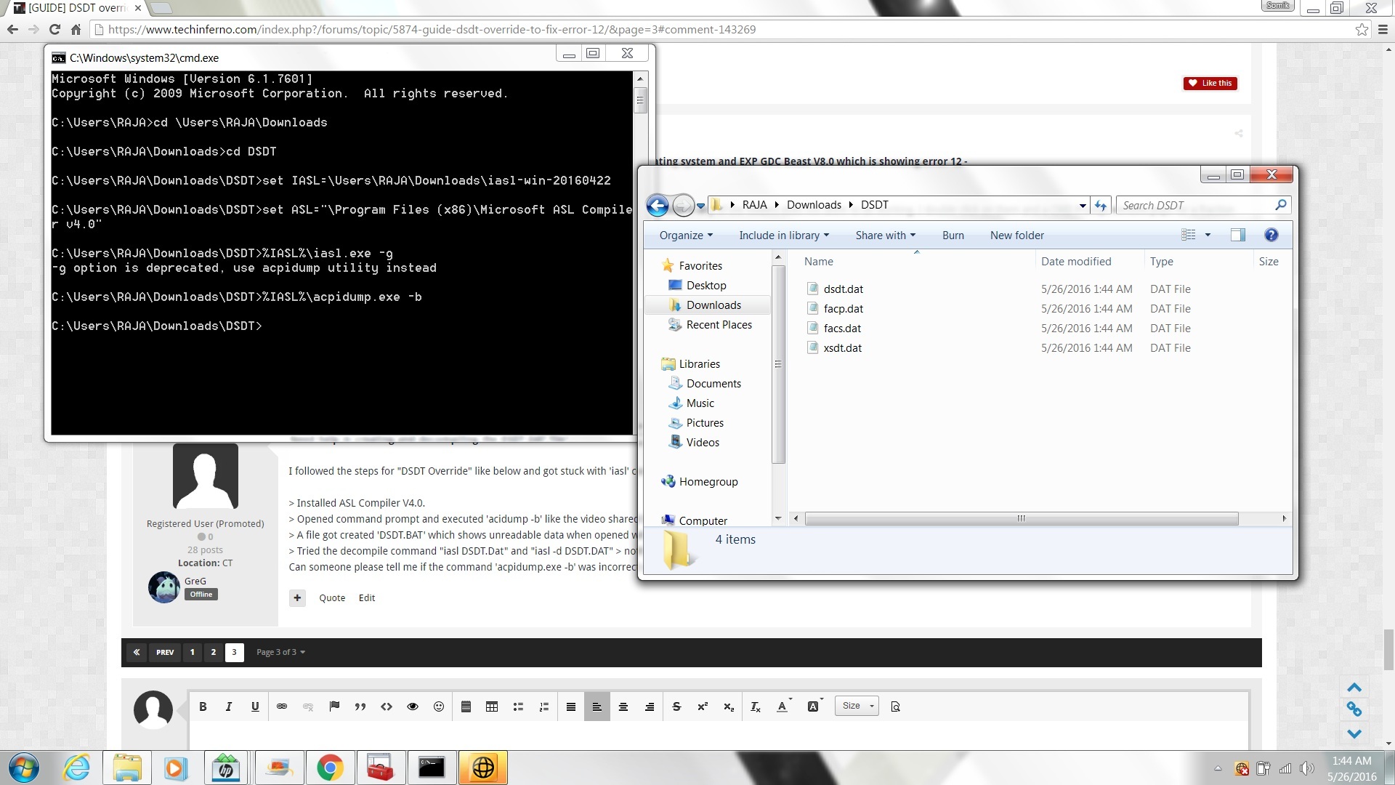Image resolution: width=1395 pixels, height=785 pixels.
Task: Click the Explorer back arrow button
Action: (x=658, y=206)
